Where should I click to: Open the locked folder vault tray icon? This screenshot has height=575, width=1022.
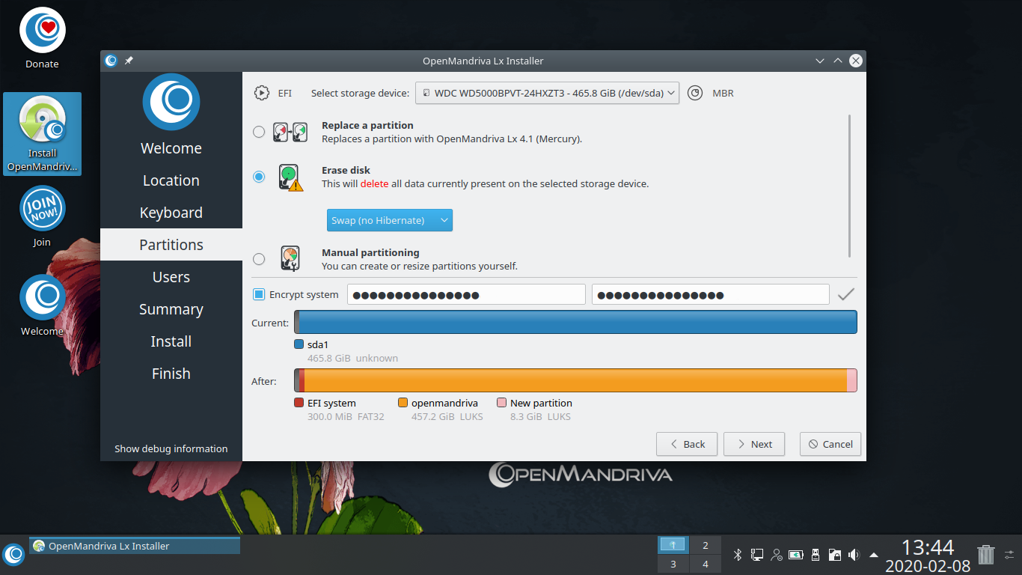coord(835,555)
